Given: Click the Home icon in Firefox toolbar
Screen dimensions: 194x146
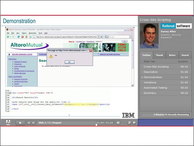Looking at the screenshot, I should (26, 37).
